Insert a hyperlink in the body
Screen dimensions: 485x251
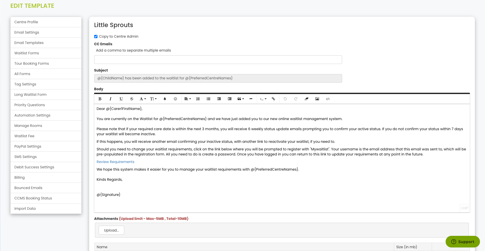tap(273, 99)
